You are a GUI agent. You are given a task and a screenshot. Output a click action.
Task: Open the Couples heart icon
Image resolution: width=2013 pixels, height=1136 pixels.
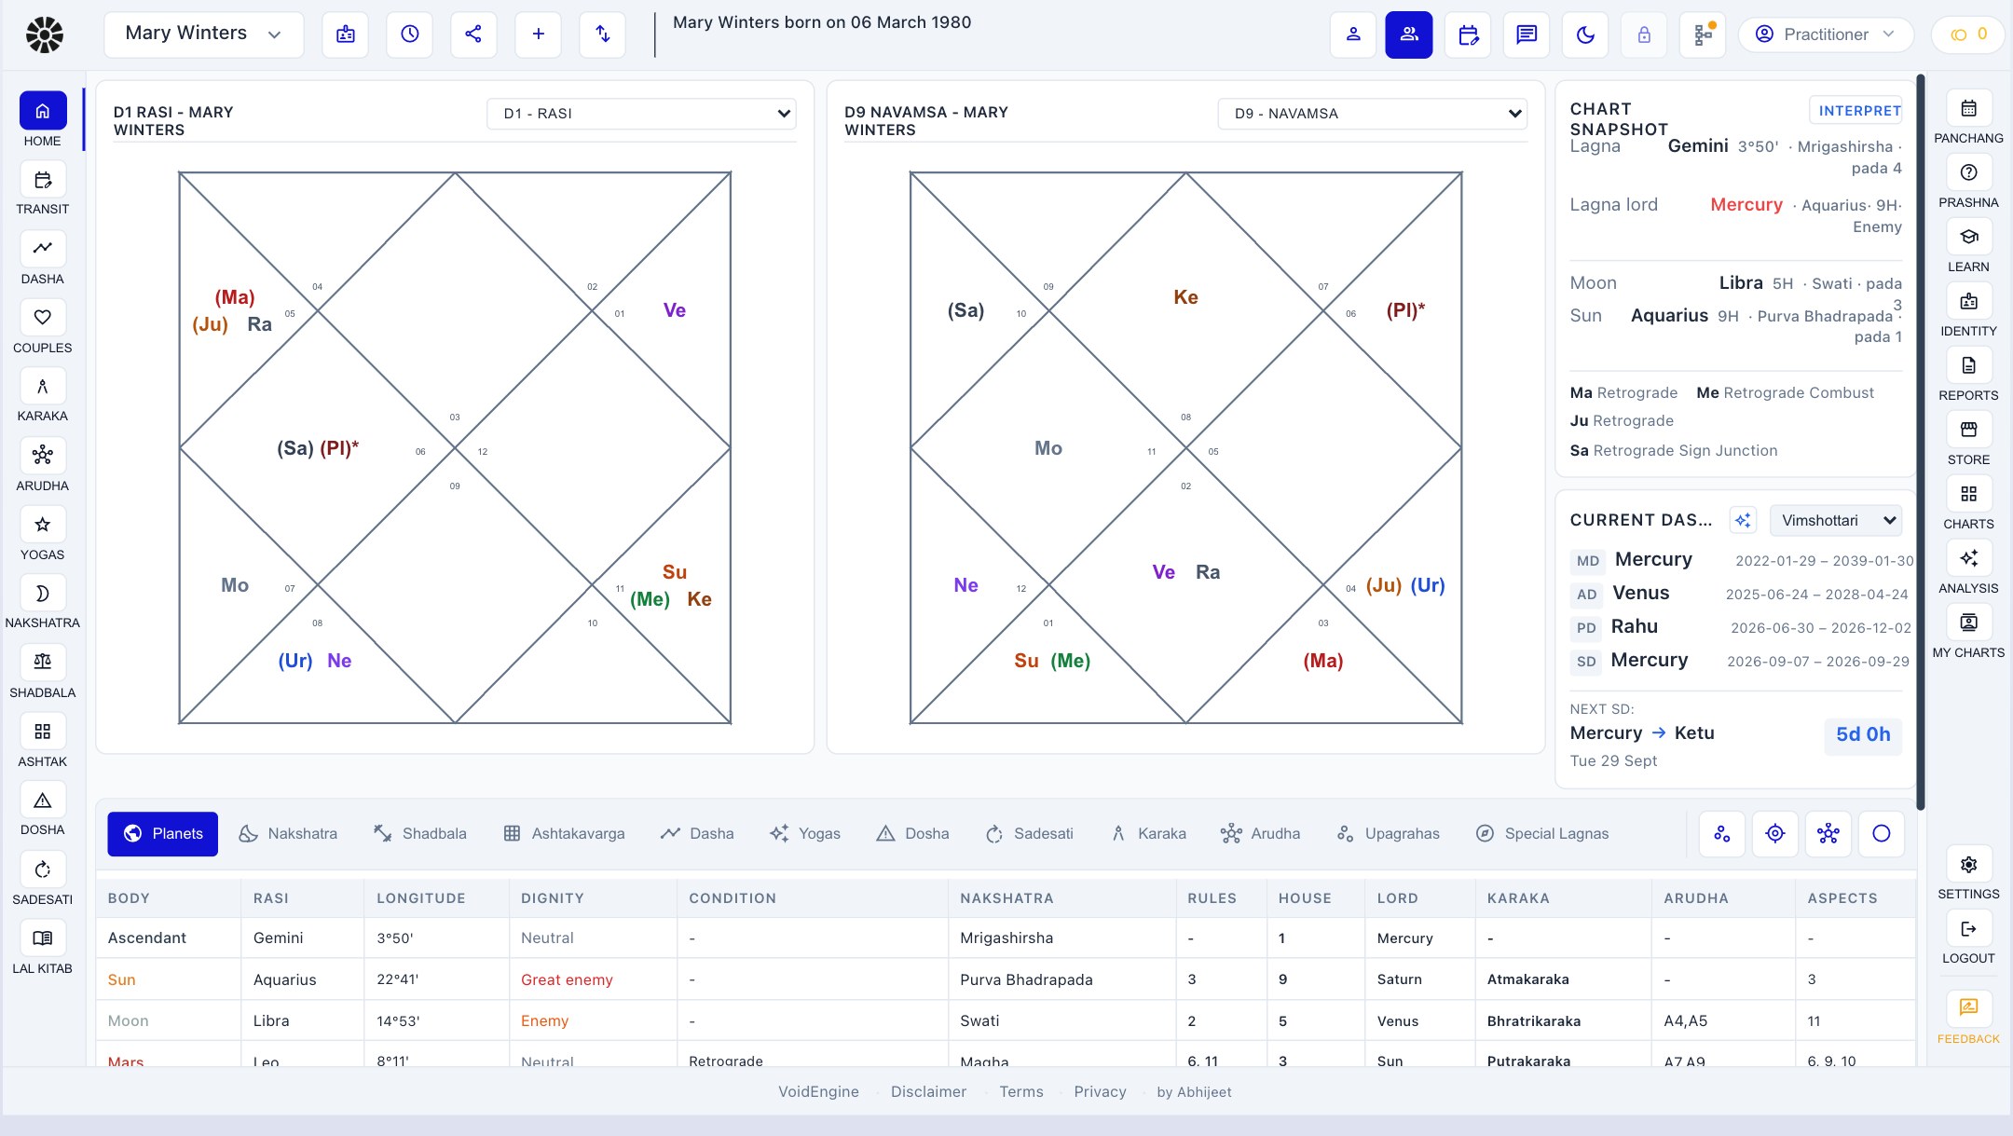43,318
